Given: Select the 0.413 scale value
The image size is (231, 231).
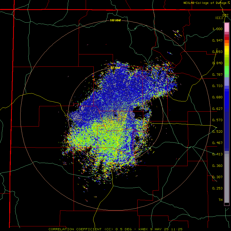Looking at the screenshot, I should click(217, 154).
